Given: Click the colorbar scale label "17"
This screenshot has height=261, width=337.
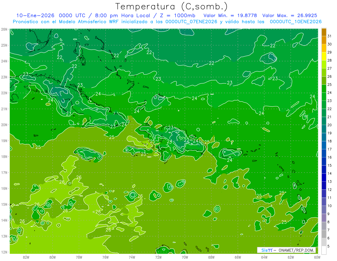Looking at the screenshot, I should click(330, 149).
